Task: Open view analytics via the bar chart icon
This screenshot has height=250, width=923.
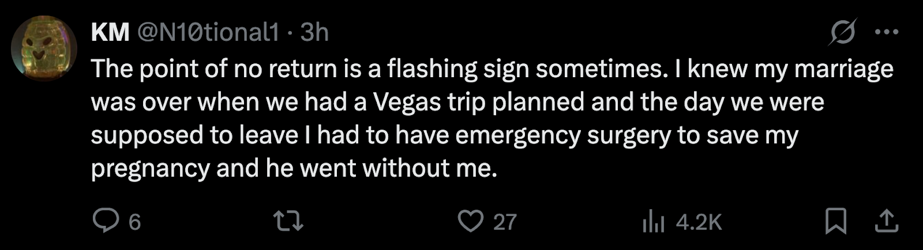Action: click(x=654, y=221)
